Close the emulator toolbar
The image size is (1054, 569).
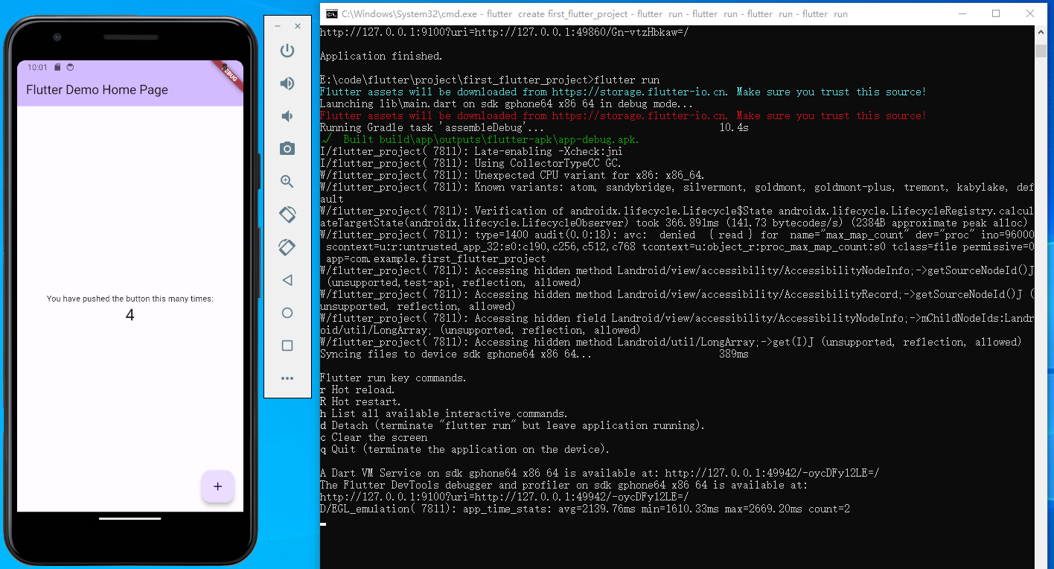point(298,26)
